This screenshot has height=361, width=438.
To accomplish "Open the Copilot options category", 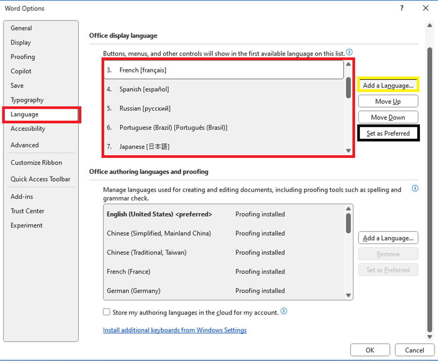I will pos(41,71).
